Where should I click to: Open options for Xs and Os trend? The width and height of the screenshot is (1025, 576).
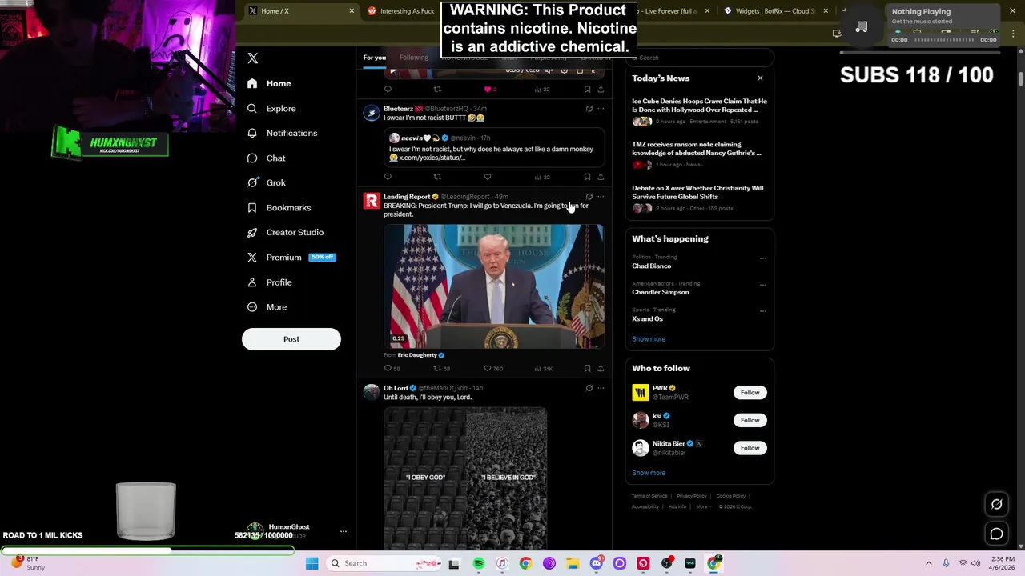pyautogui.click(x=762, y=311)
